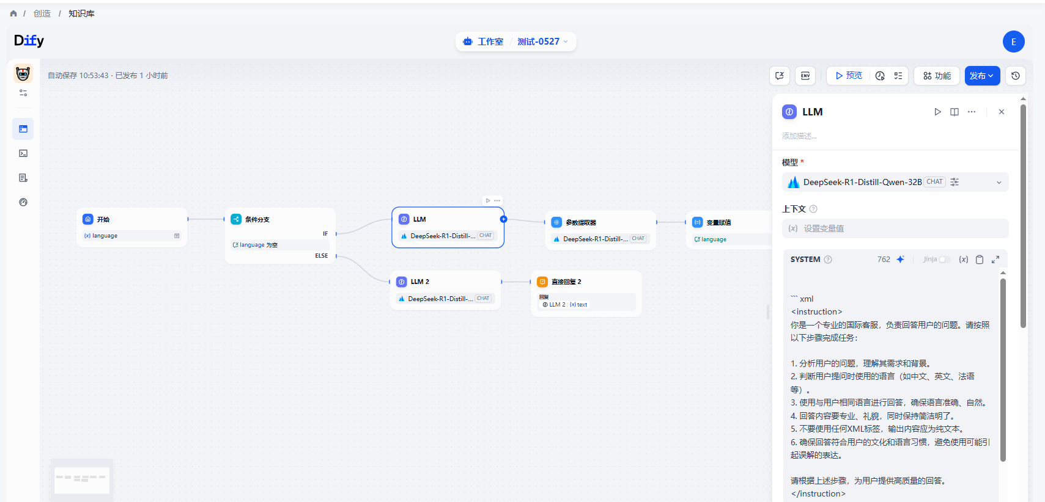Open the monitoring gauge sidebar icon

(23, 202)
